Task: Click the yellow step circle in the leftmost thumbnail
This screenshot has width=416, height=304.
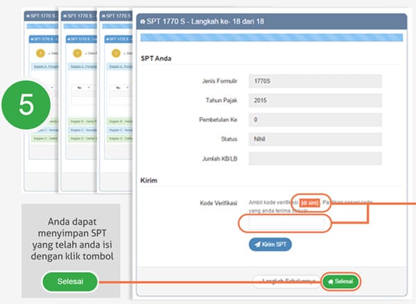Action: coord(40,53)
